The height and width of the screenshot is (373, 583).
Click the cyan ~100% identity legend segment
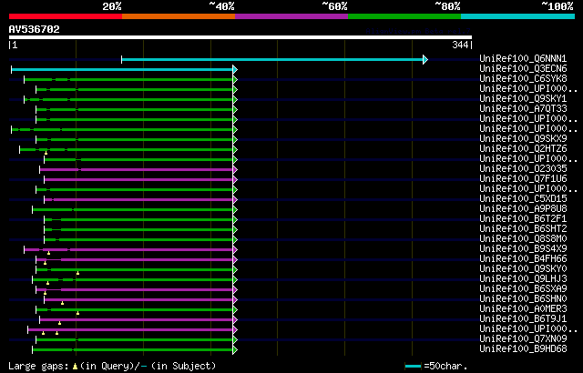(518, 16)
